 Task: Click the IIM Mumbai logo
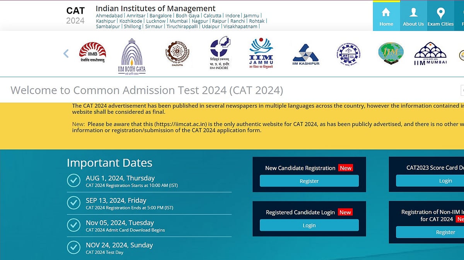coord(430,53)
